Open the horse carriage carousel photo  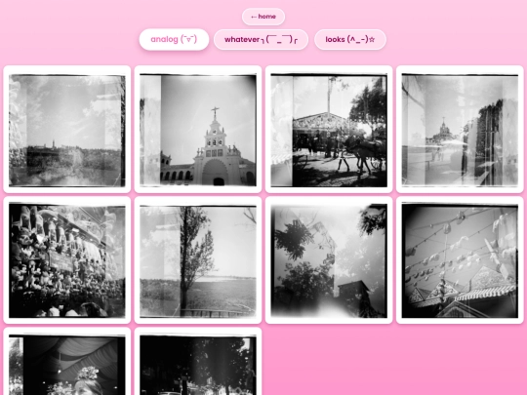point(329,130)
